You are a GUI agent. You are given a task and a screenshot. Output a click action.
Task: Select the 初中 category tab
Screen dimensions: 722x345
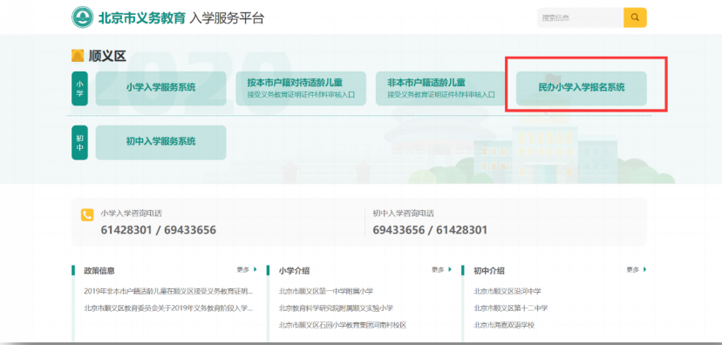pos(79,142)
